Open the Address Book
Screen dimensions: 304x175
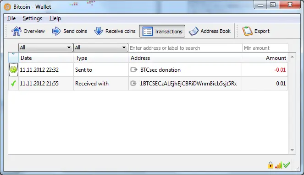[210, 31]
